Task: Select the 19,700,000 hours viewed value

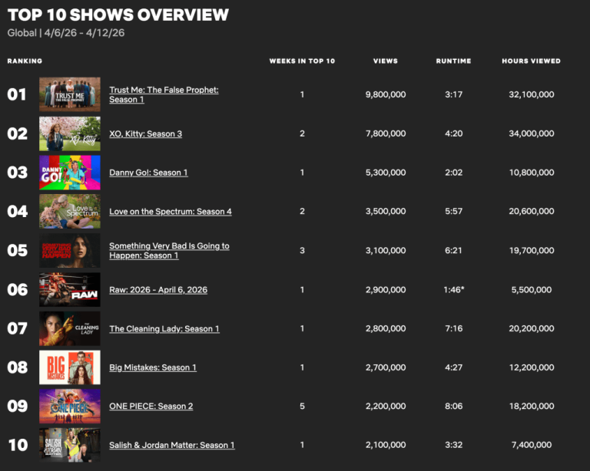Action: (x=532, y=251)
